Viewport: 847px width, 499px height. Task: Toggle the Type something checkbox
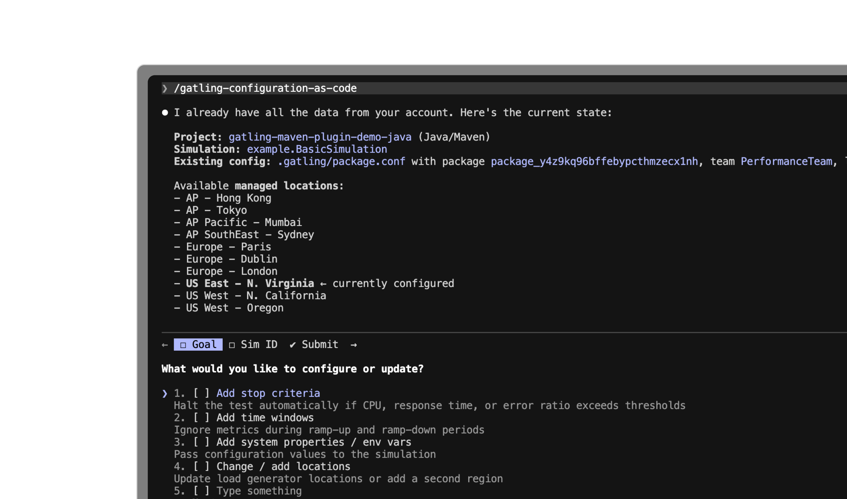point(201,491)
